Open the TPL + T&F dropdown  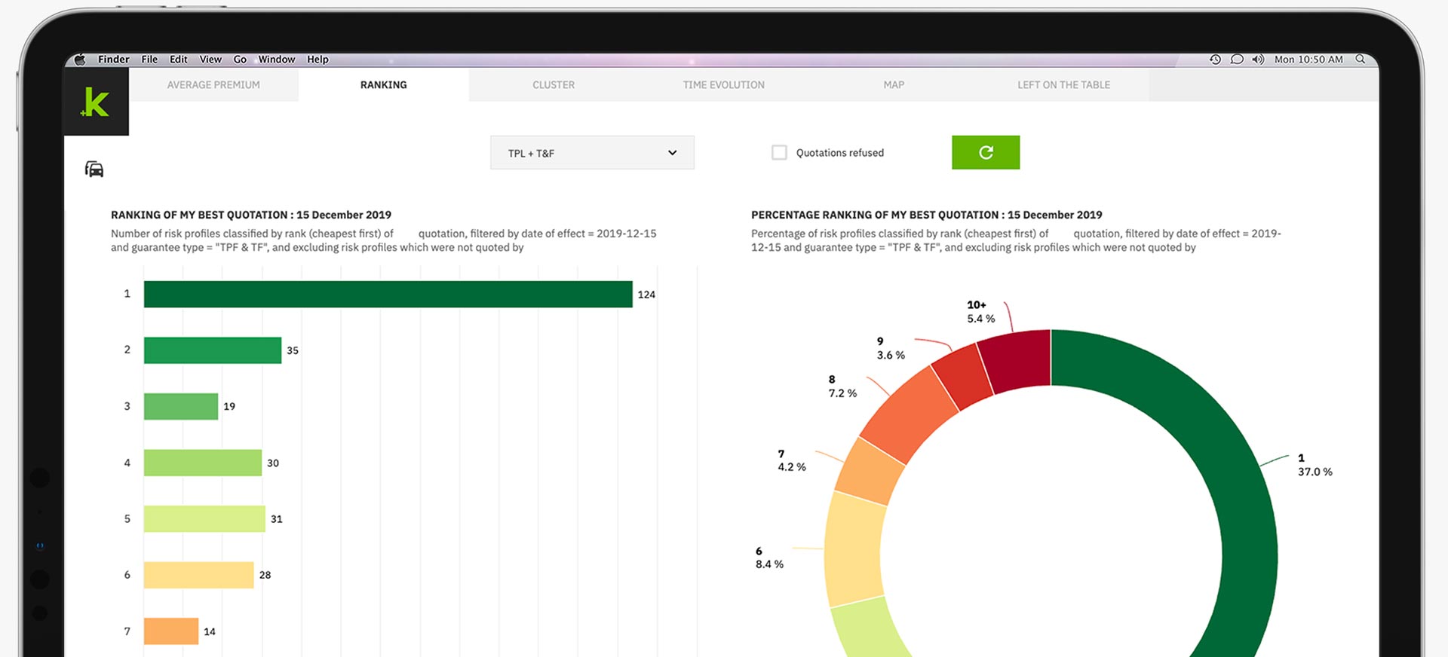click(x=592, y=153)
